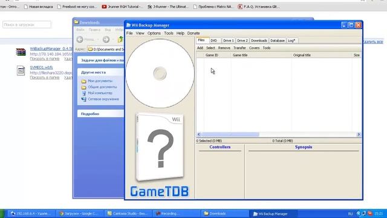The height and width of the screenshot is (218, 387).
Task: Click Показать в папке under WiiBackupManager download
Action: 44,59
